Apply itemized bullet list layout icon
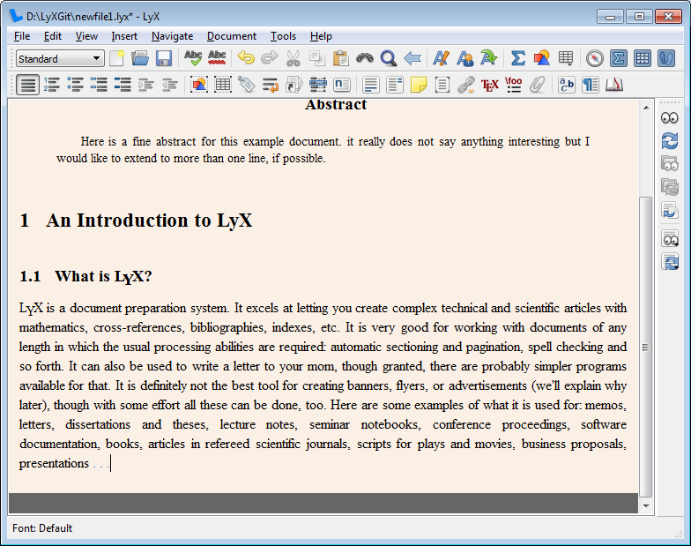Image resolution: width=691 pixels, height=546 pixels. point(76,85)
